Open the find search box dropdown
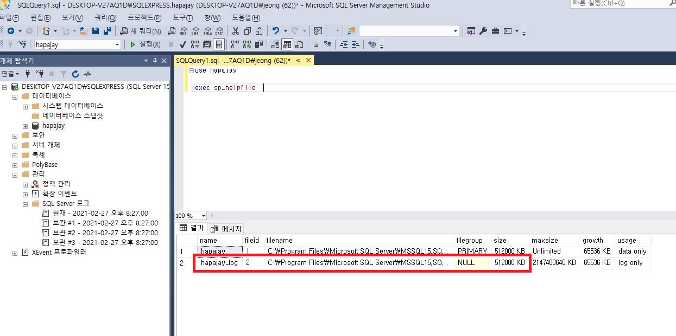The width and height of the screenshot is (676, 336). click(x=456, y=31)
